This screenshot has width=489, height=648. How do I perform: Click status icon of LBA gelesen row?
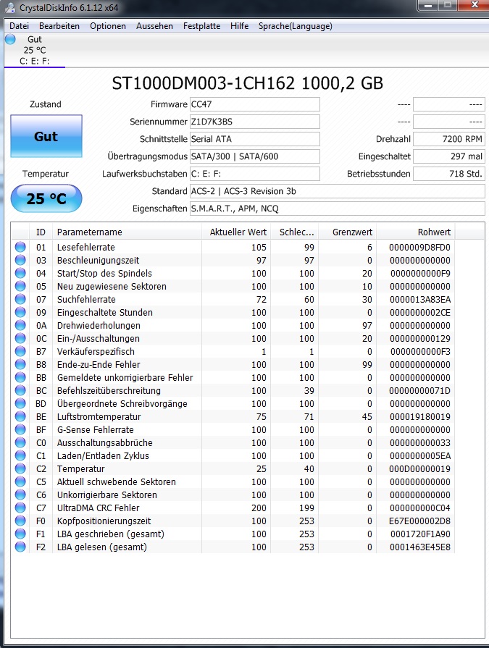[x=20, y=547]
